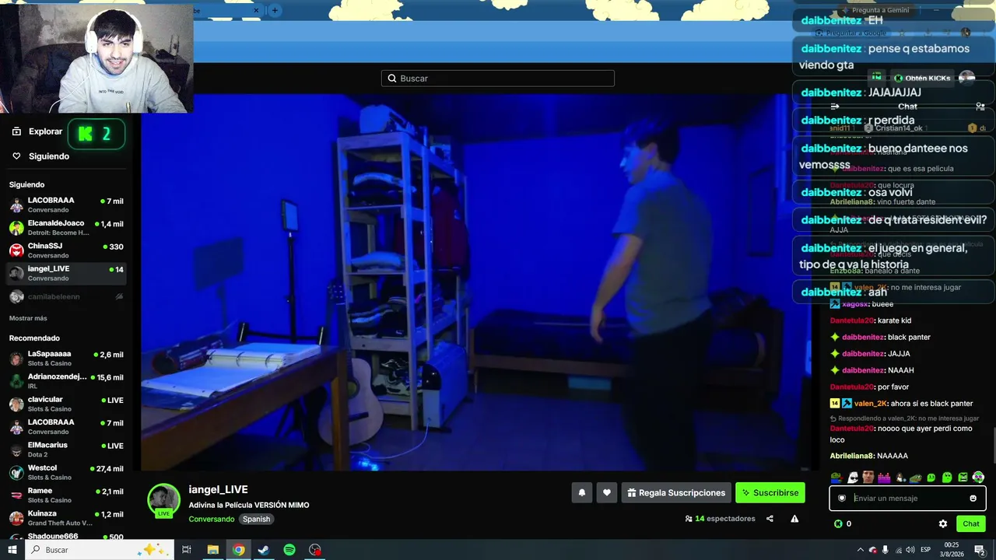Screen dimensions: 996x560
Task: Share the stream via share icon
Action: pos(770,519)
